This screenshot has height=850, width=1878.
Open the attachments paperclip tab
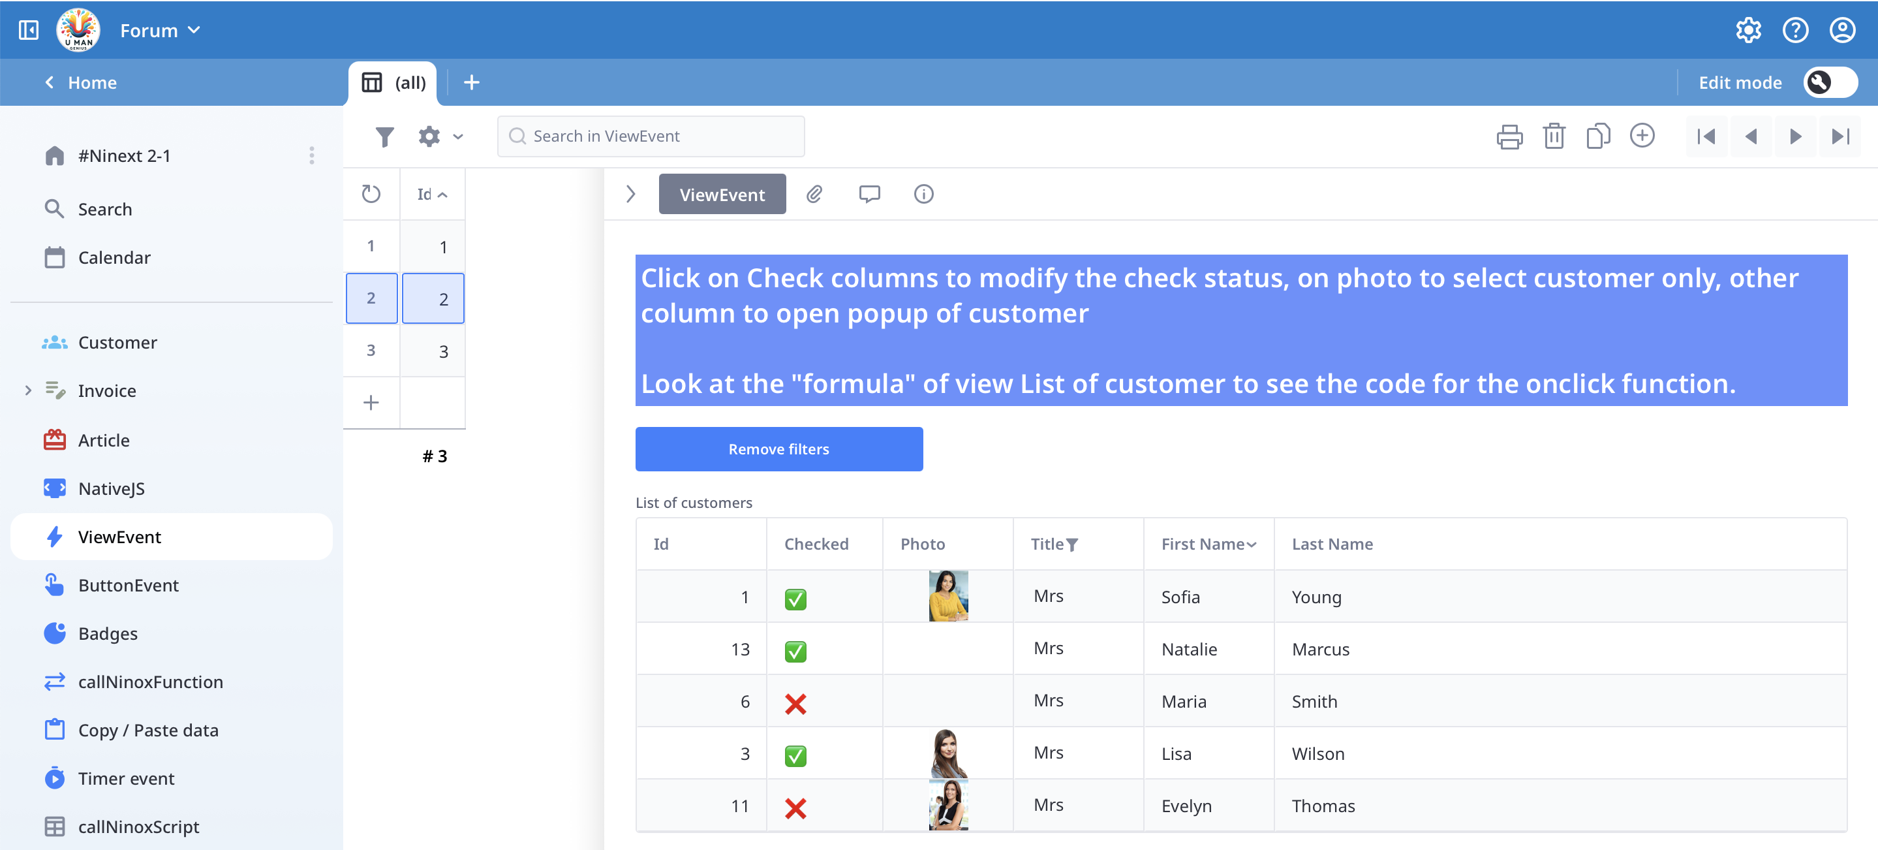pyautogui.click(x=814, y=194)
